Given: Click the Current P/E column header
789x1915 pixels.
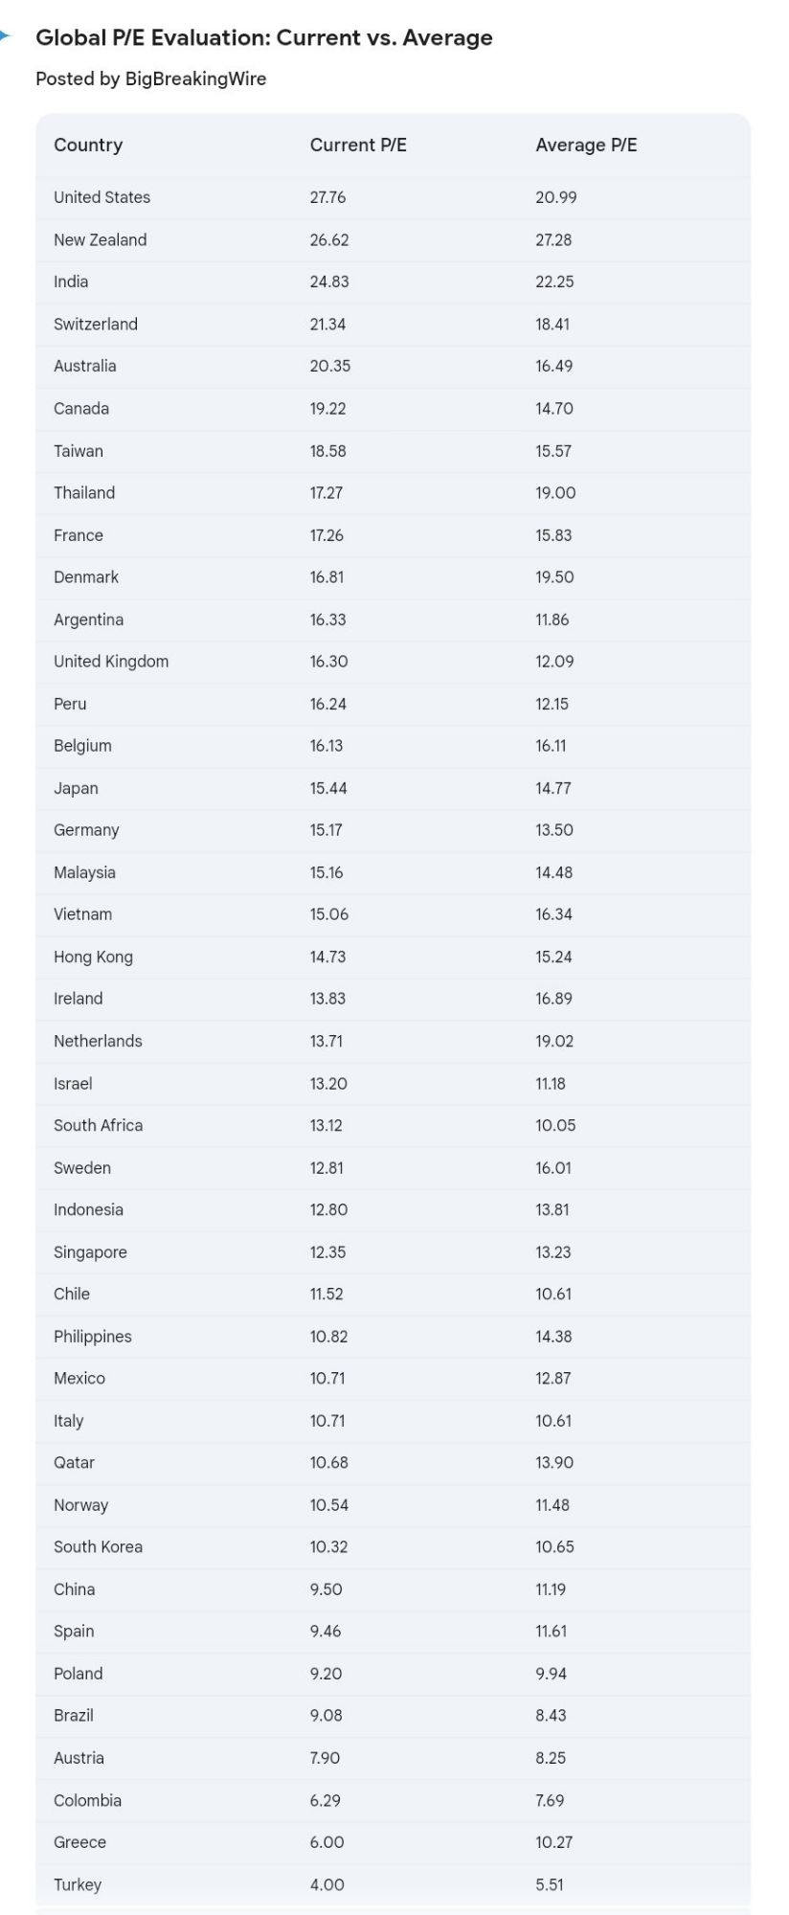Looking at the screenshot, I should click(x=358, y=145).
